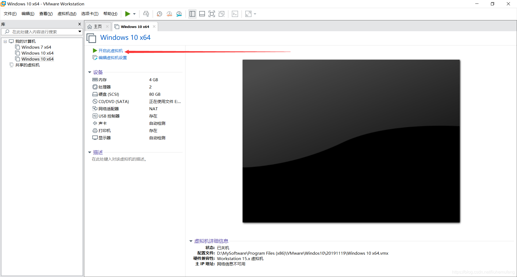Image resolution: width=517 pixels, height=277 pixels.
Task: Open the 虚拟机(M) menu
Action: tap(67, 14)
